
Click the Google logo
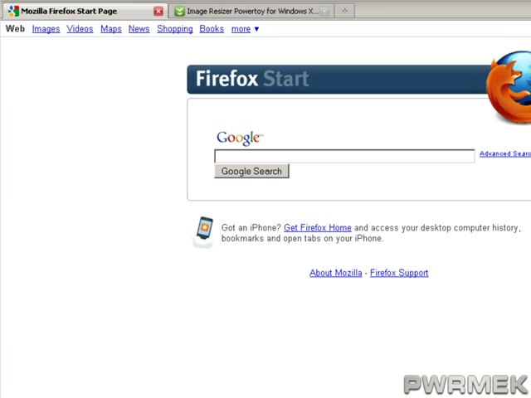point(240,138)
